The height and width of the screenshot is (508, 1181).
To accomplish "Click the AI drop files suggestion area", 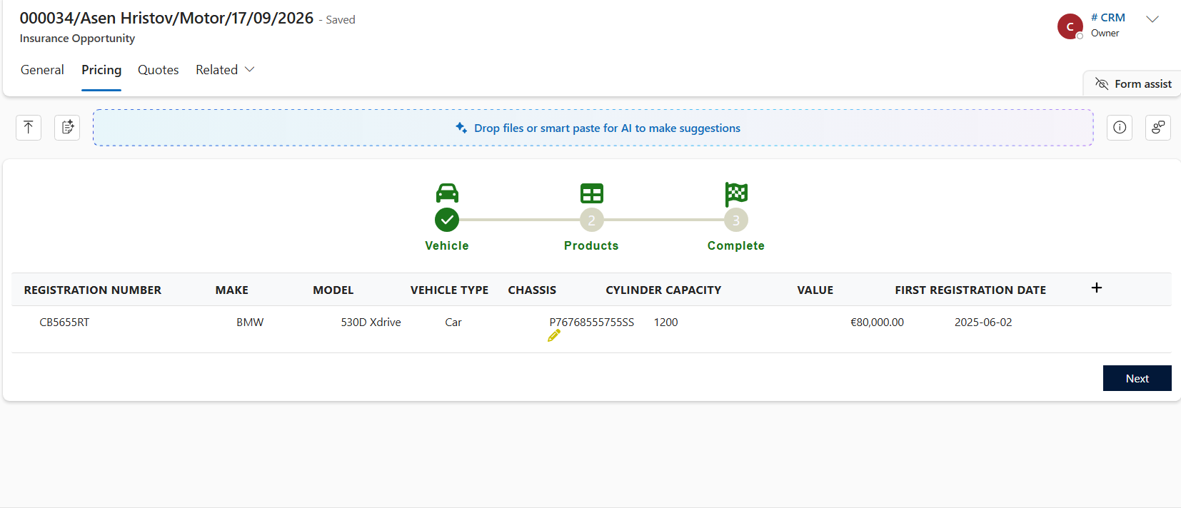I will 593,128.
